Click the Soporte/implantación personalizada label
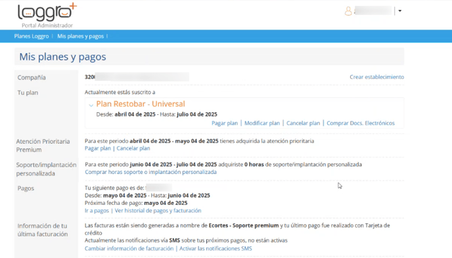452x258 pixels. click(x=46, y=169)
